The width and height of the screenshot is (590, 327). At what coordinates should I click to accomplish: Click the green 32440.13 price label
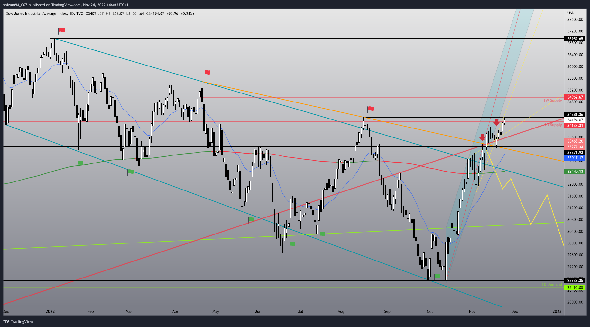coord(575,172)
